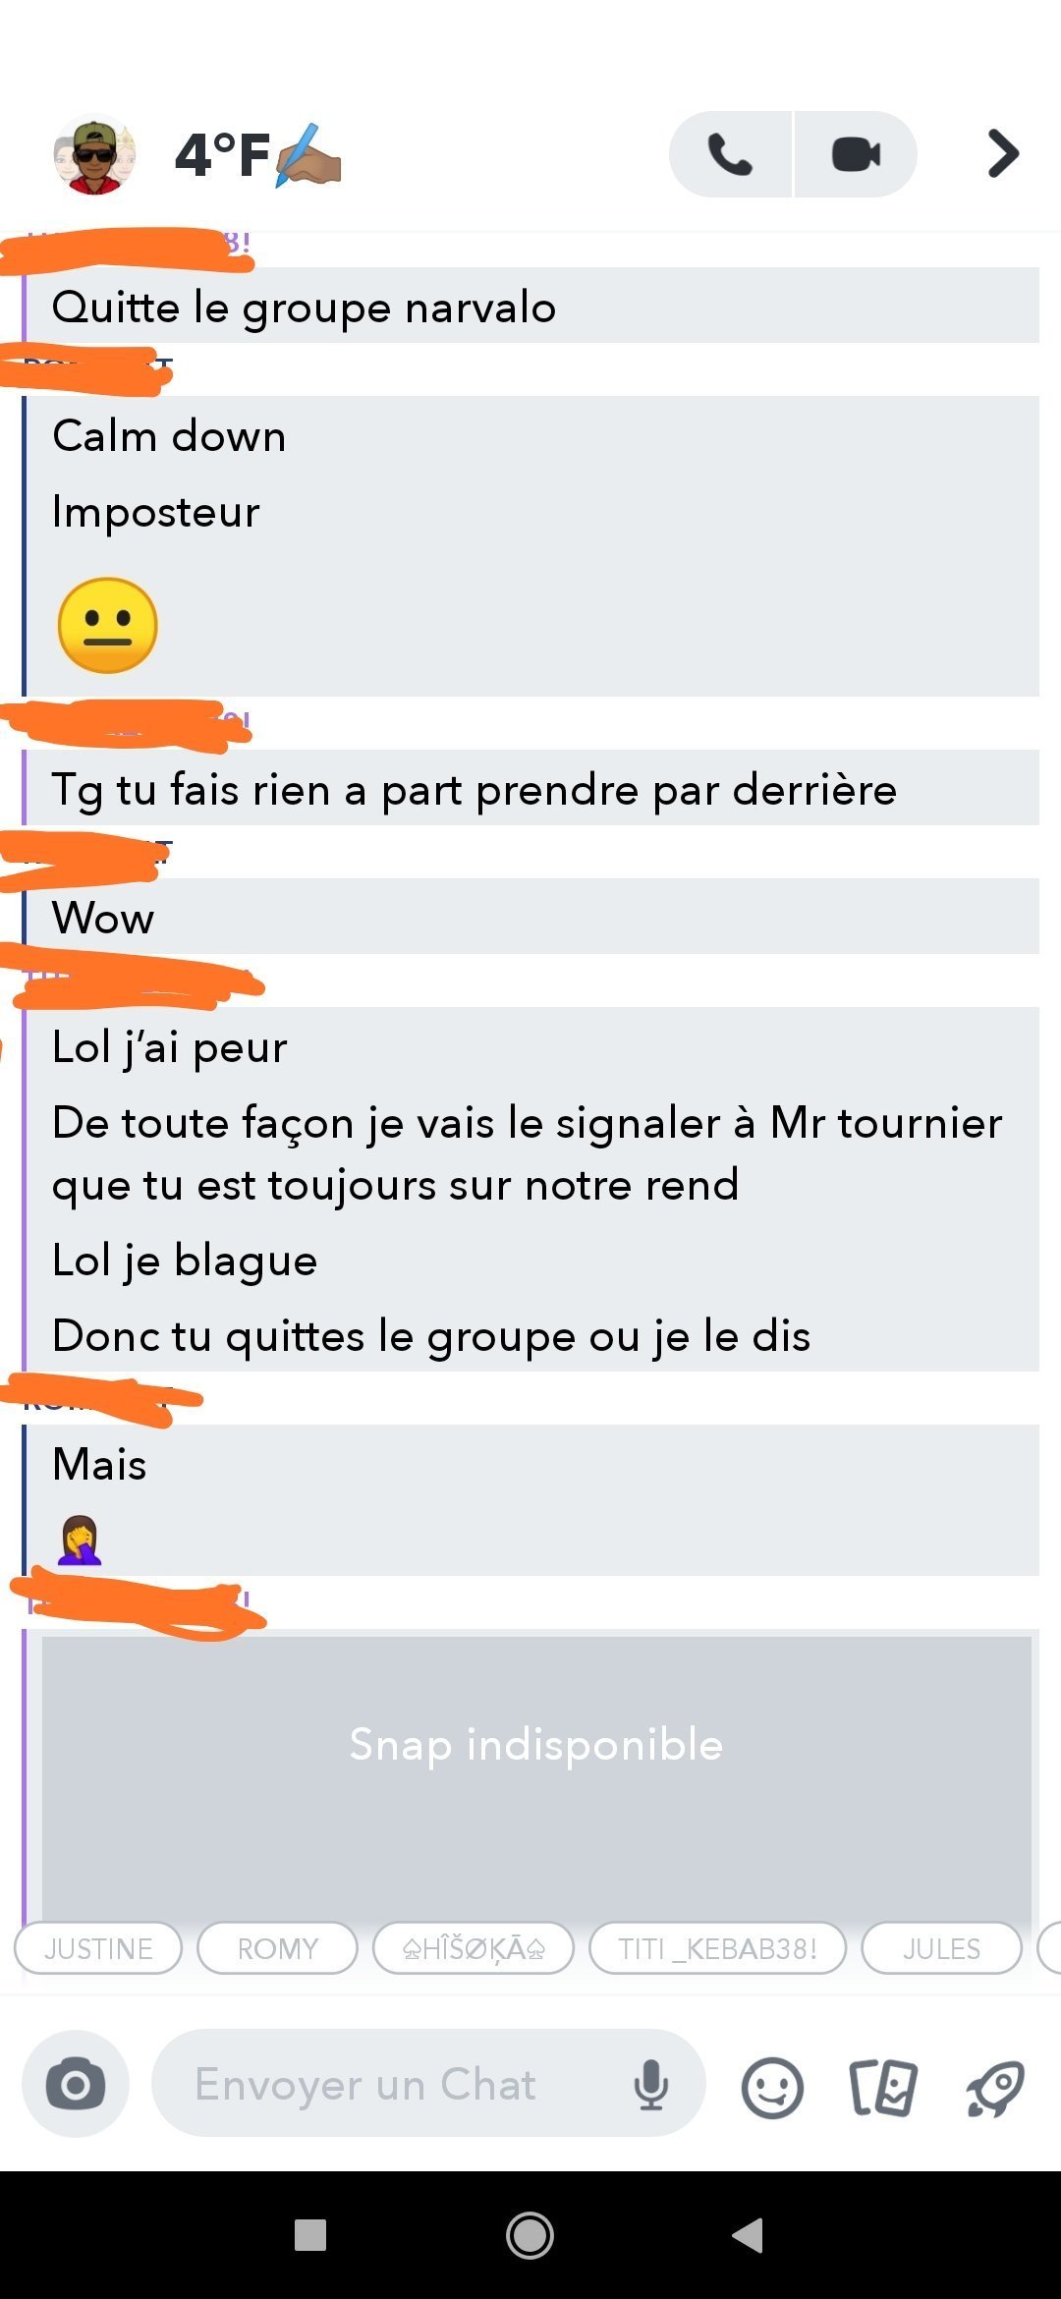Record a voice note with microphone
This screenshot has height=2299, width=1061.
[x=650, y=2084]
